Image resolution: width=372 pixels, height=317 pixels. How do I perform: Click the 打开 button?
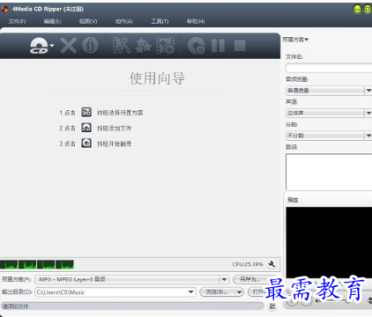[x=257, y=292]
